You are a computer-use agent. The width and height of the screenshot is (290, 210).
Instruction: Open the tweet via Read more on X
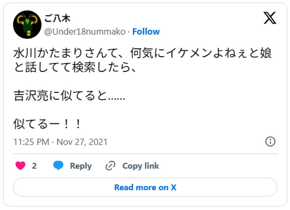145,187
